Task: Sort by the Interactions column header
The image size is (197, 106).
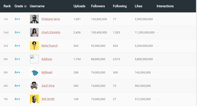Action: pos(165,6)
